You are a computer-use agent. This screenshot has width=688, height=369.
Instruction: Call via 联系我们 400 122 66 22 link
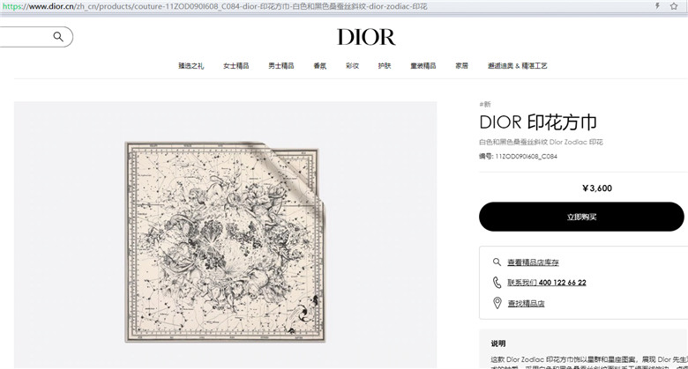coord(547,283)
